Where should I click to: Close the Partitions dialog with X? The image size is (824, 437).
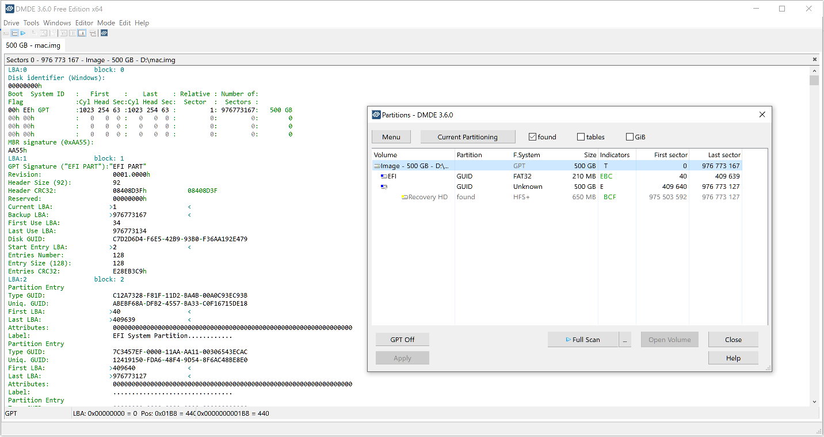coord(762,115)
